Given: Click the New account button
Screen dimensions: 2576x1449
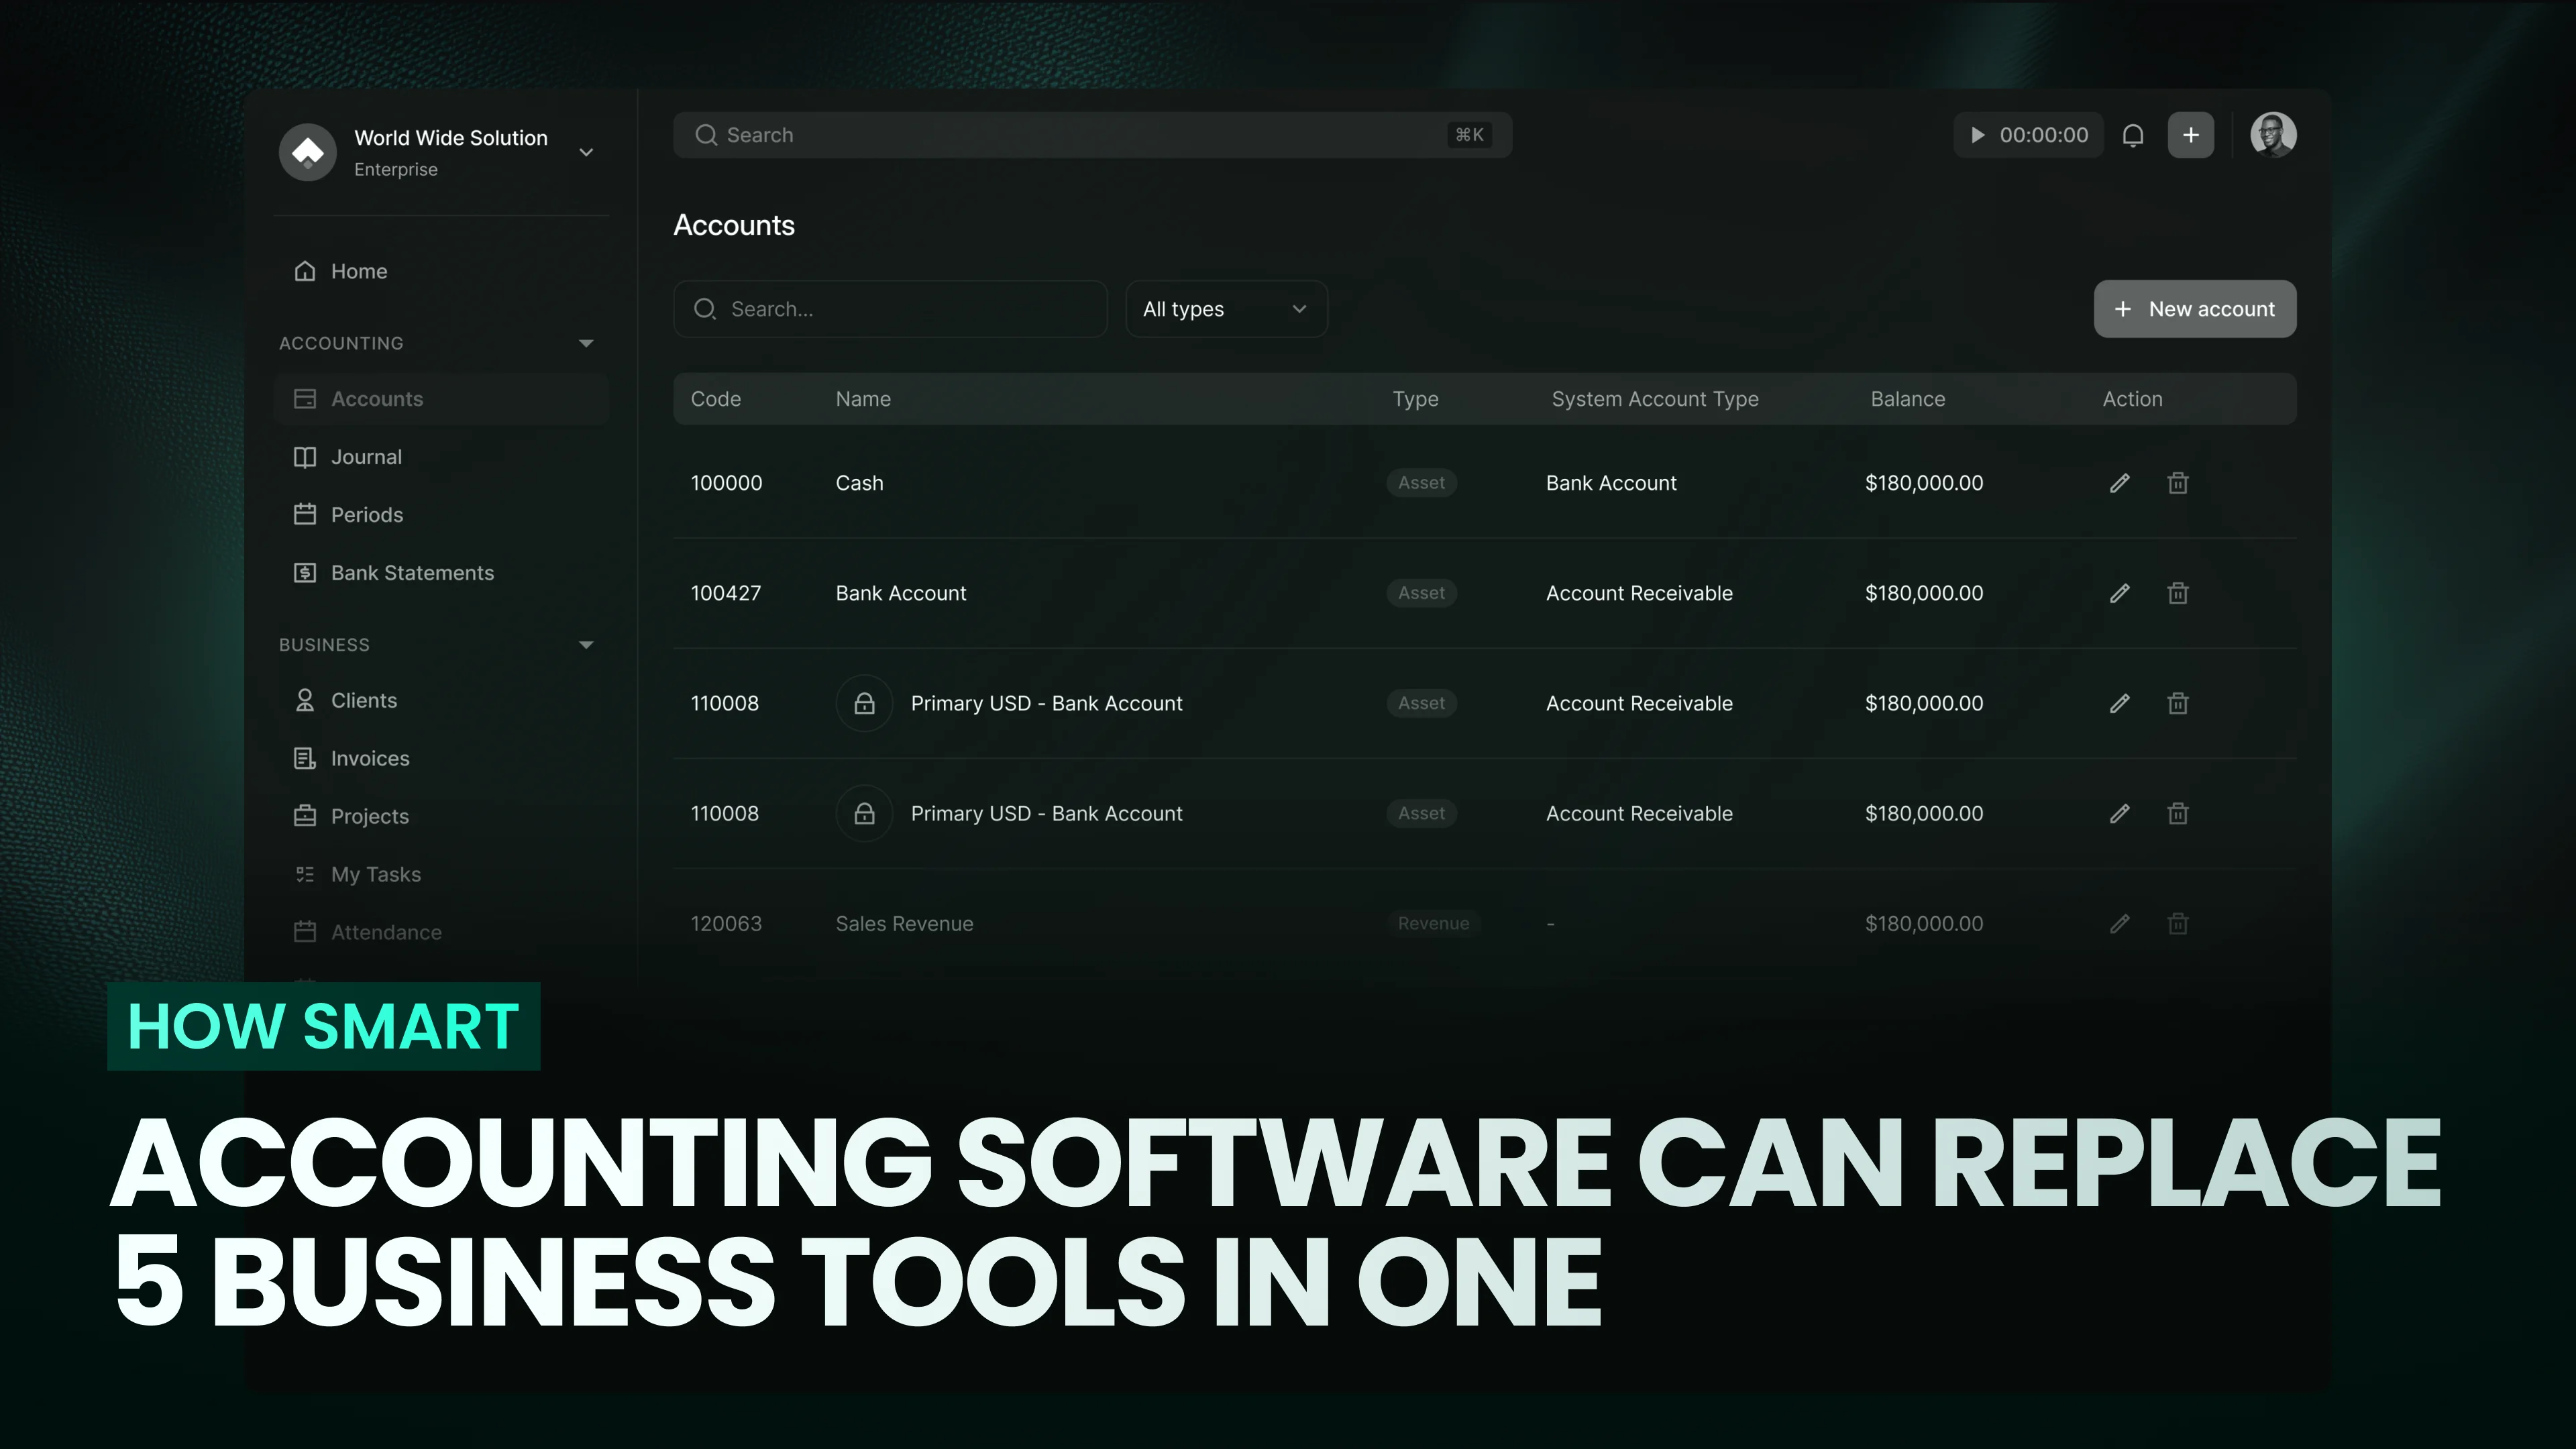Looking at the screenshot, I should (2195, 309).
